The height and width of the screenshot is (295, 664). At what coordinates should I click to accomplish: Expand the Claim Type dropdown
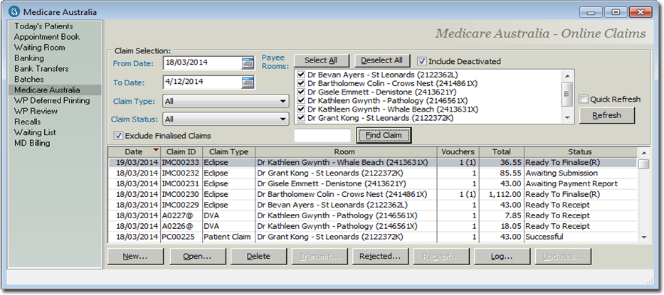pos(283,102)
